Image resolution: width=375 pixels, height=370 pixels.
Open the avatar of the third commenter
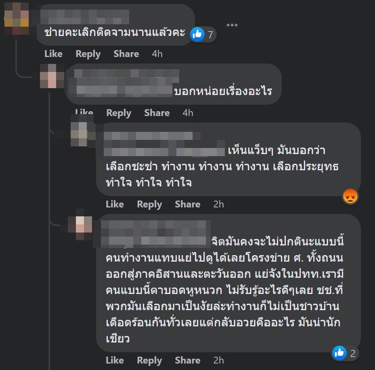(83, 134)
